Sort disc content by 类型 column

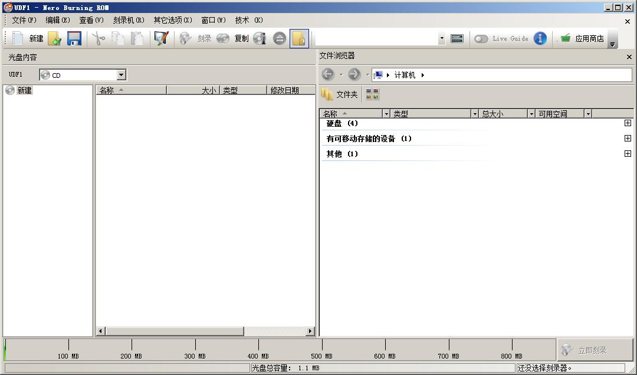pos(243,90)
